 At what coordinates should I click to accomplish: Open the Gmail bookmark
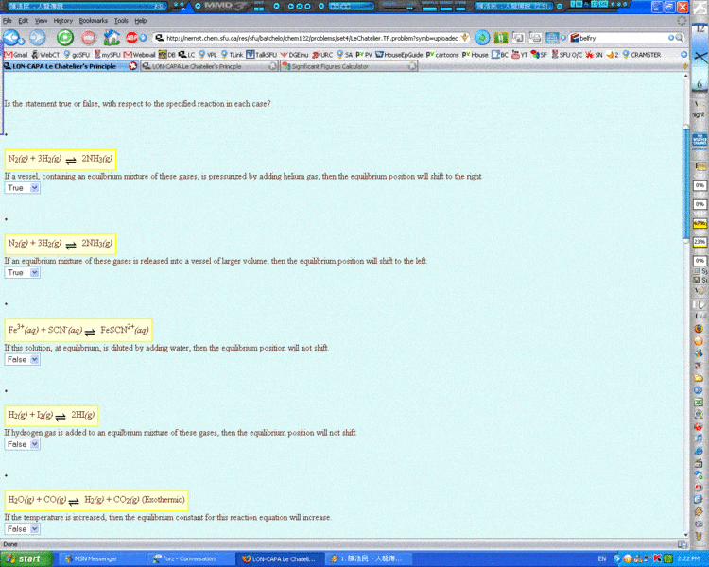pyautogui.click(x=16, y=55)
